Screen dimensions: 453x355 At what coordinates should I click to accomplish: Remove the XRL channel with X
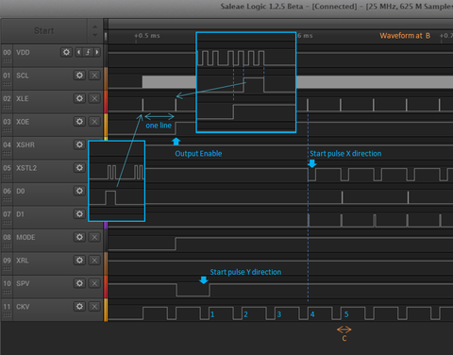pyautogui.click(x=94, y=261)
